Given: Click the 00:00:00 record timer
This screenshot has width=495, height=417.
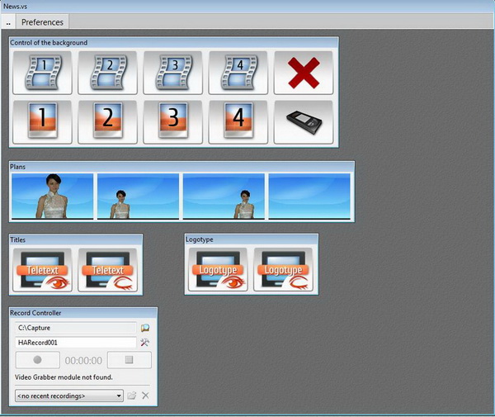Looking at the screenshot, I should tap(83, 361).
